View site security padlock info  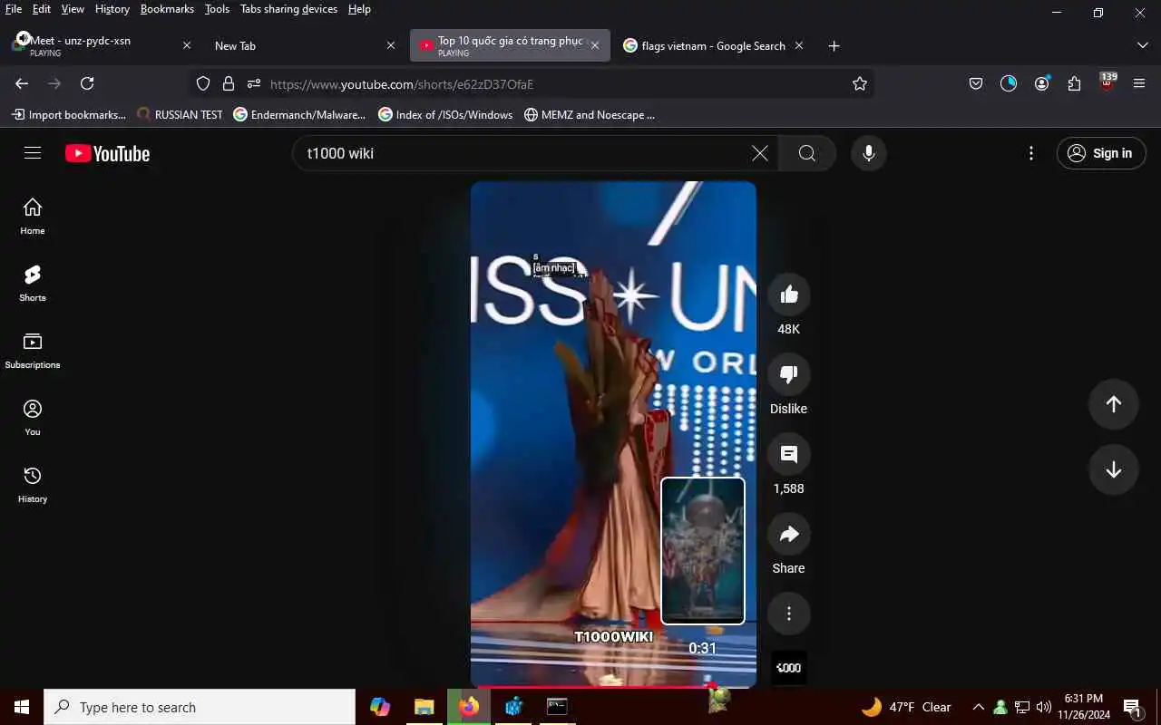click(229, 83)
